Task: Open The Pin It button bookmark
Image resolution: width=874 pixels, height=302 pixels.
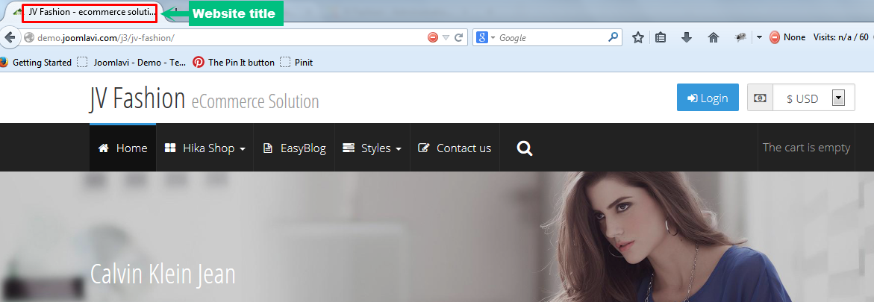Action: (234, 63)
